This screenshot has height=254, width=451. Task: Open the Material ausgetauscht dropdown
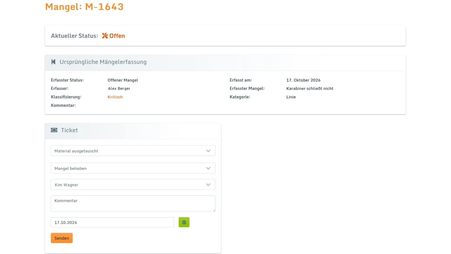click(133, 151)
